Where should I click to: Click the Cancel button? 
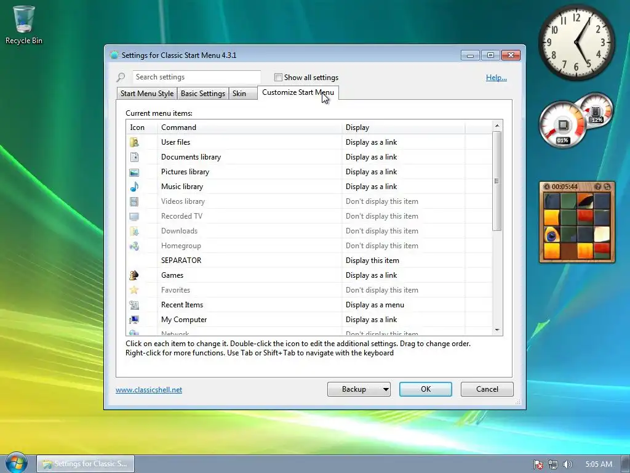click(487, 389)
